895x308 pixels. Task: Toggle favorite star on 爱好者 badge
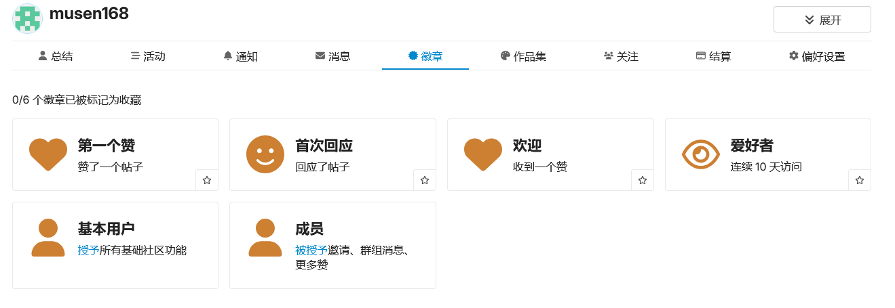pos(860,180)
